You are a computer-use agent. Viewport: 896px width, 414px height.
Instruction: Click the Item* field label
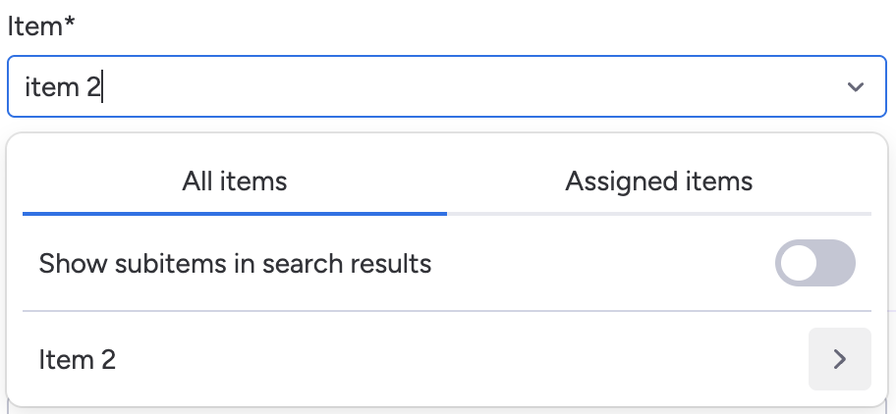pos(41,26)
